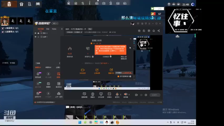This screenshot has height=126, width=224.
Task: Click the home icon in the game
Action: [9, 4]
